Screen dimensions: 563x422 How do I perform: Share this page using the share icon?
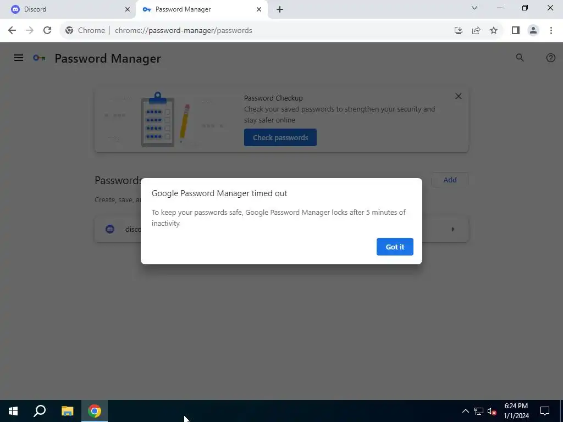click(x=476, y=31)
